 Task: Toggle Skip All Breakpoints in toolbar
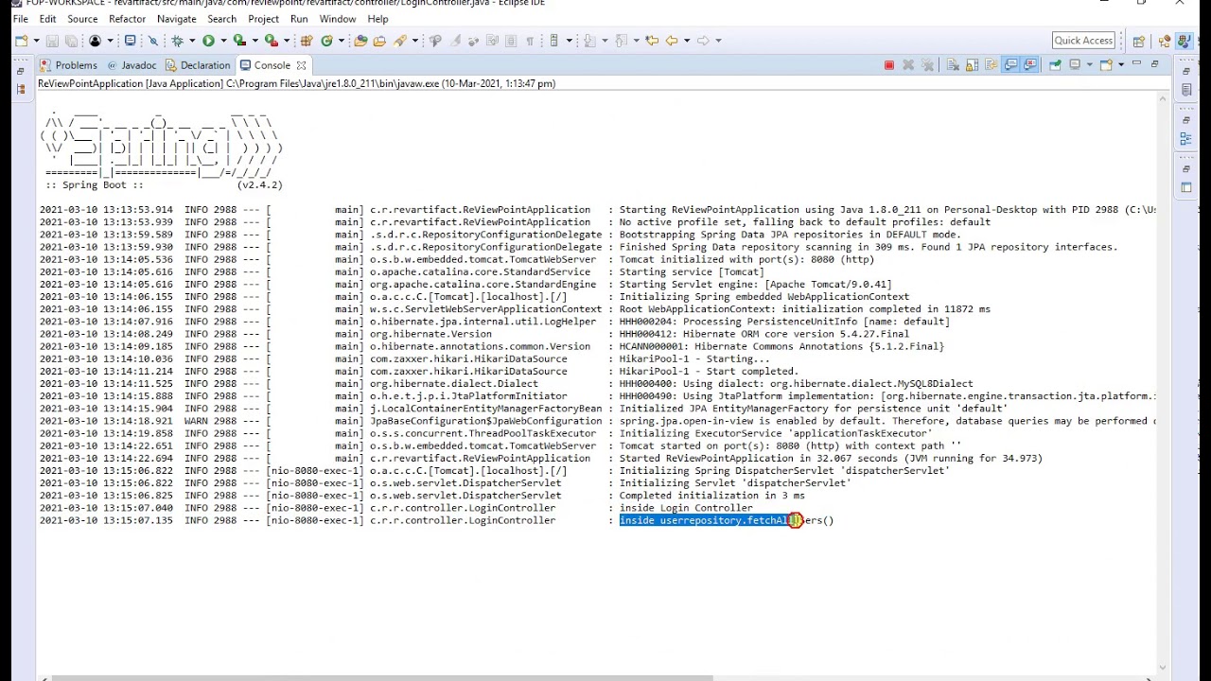click(x=152, y=41)
